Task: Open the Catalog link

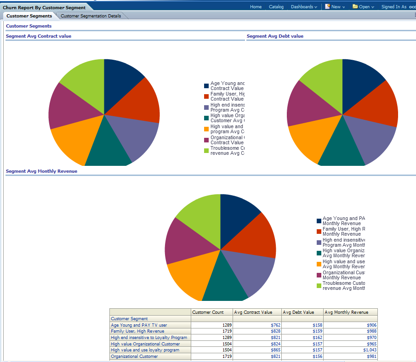Action: (x=276, y=7)
